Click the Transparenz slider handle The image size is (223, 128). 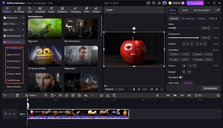click(198, 37)
